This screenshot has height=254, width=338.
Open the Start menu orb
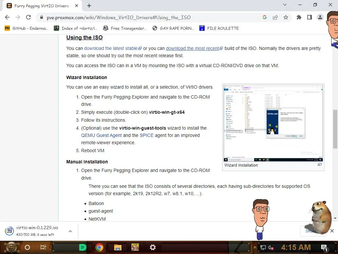(x=11, y=247)
